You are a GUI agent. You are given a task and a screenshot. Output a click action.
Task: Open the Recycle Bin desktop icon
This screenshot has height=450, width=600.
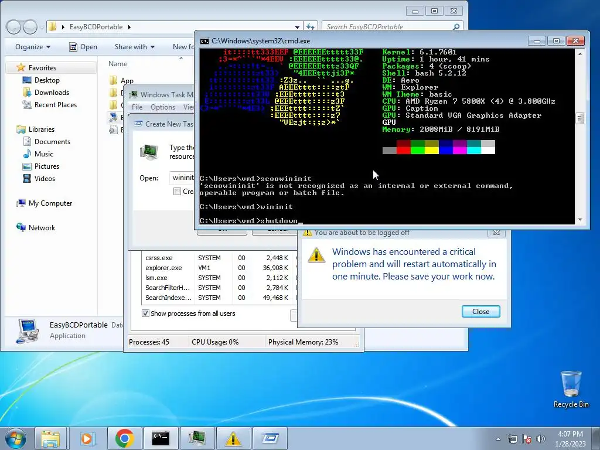(x=571, y=390)
